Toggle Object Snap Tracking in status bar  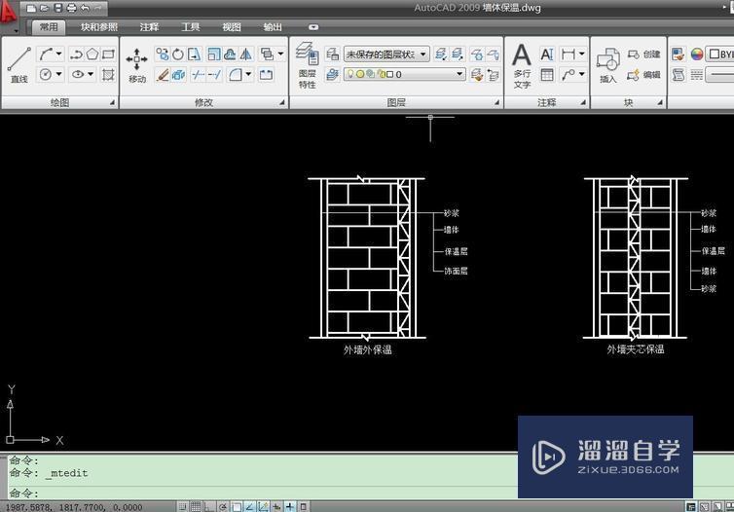(249, 507)
